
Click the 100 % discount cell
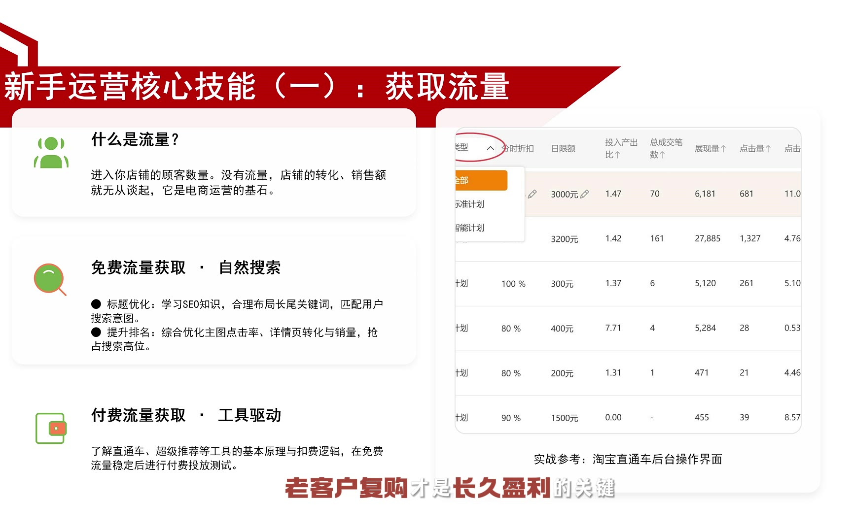(x=513, y=284)
